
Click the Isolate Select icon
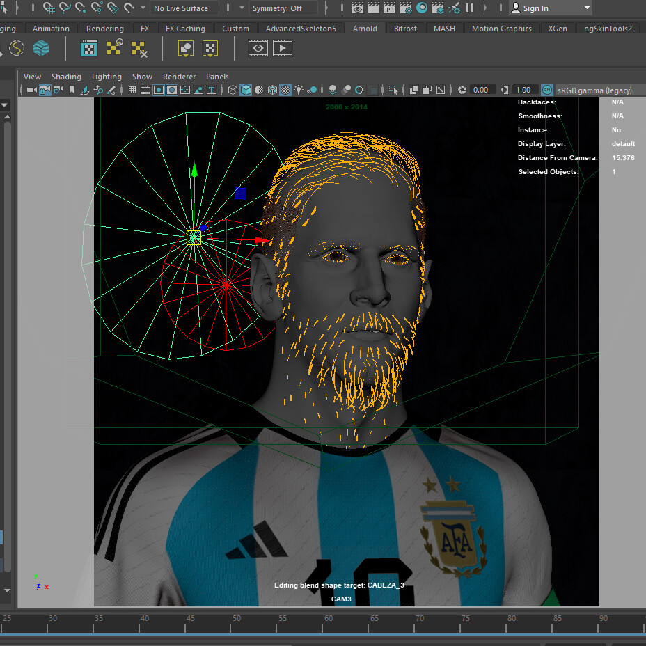pyautogui.click(x=393, y=90)
